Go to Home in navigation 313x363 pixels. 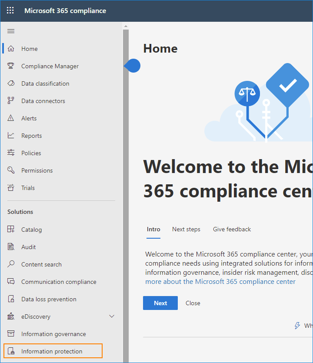30,49
